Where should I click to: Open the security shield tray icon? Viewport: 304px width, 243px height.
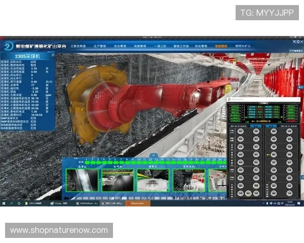point(271,204)
